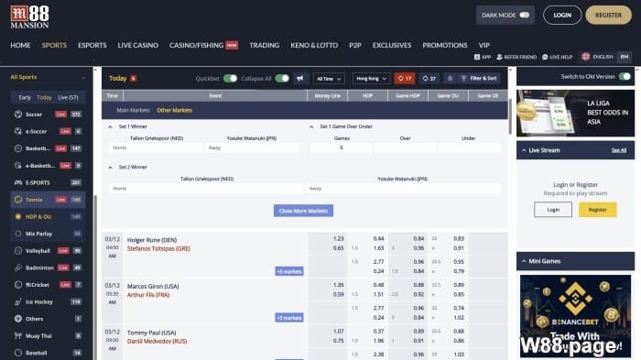
Task: Collapse the Live Stream panel
Action: pos(524,150)
